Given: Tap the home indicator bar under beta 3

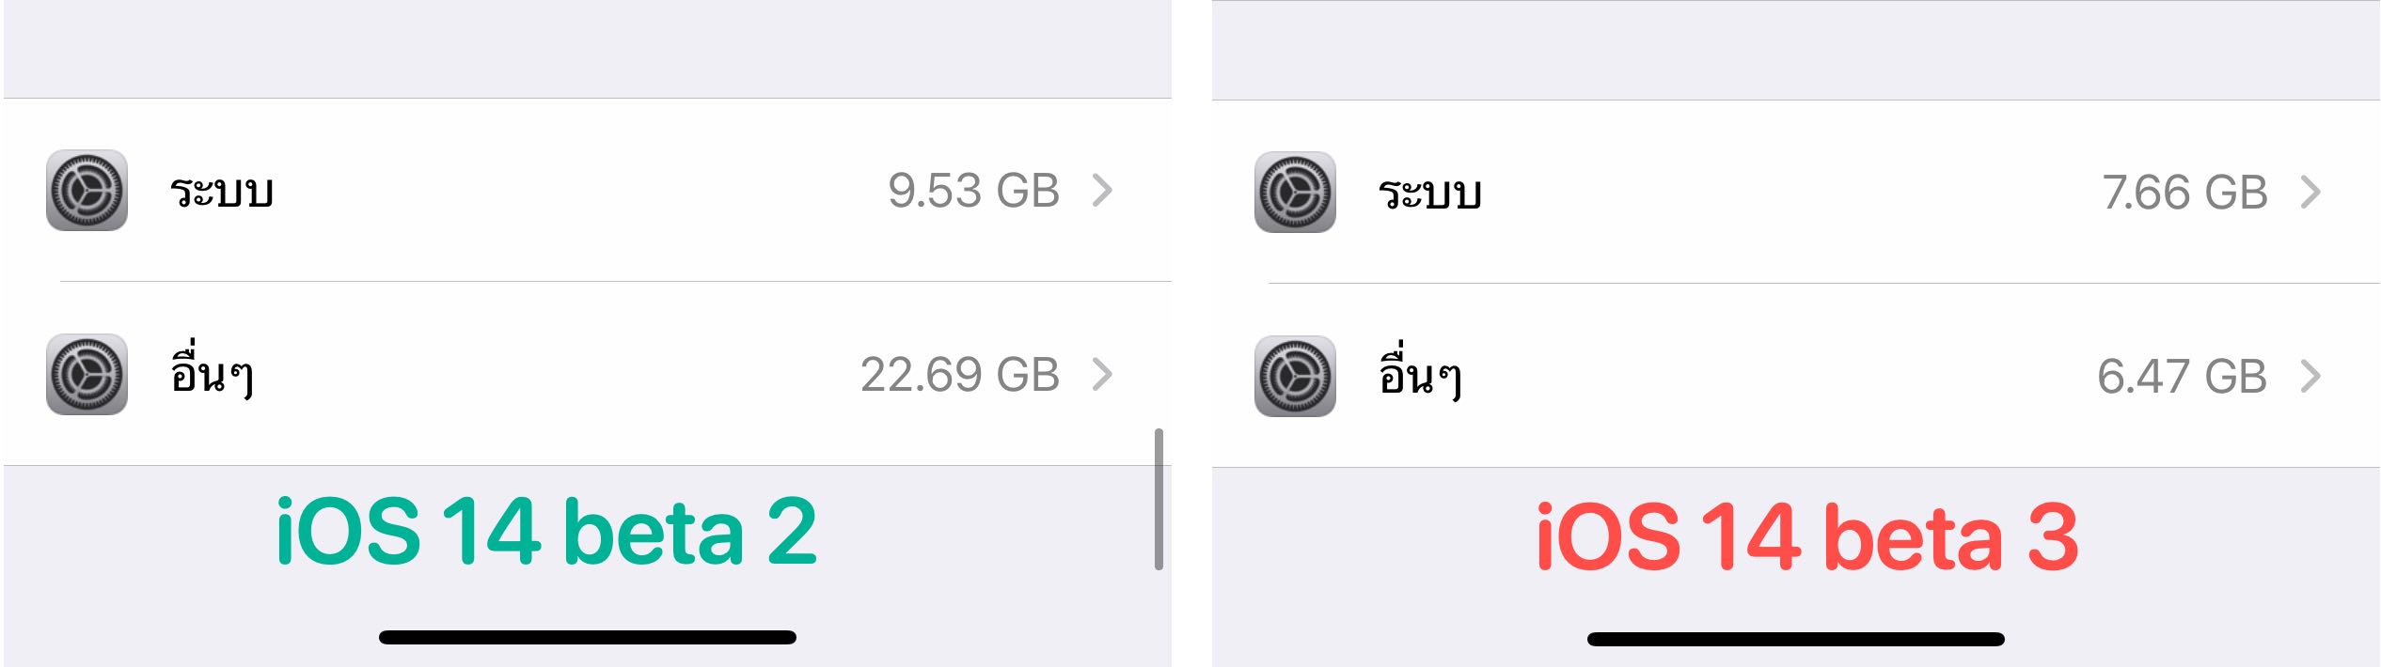Looking at the screenshot, I should click(x=1796, y=639).
